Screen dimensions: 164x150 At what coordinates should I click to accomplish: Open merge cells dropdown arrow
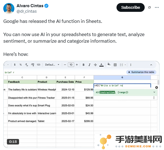pyautogui.click(x=125, y=65)
